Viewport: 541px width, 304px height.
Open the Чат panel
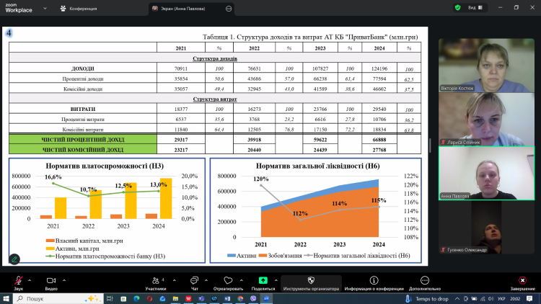click(x=194, y=283)
